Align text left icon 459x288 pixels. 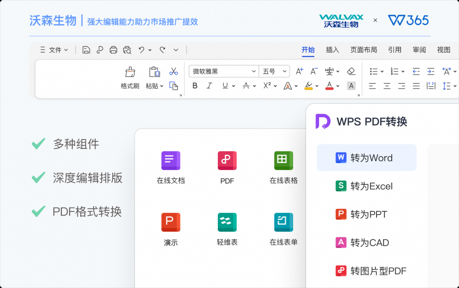[x=372, y=86]
